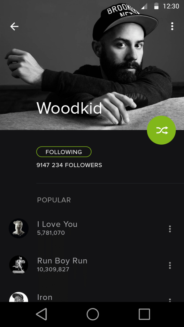
Task: Open options for Run Boy Run track
Action: click(x=170, y=265)
